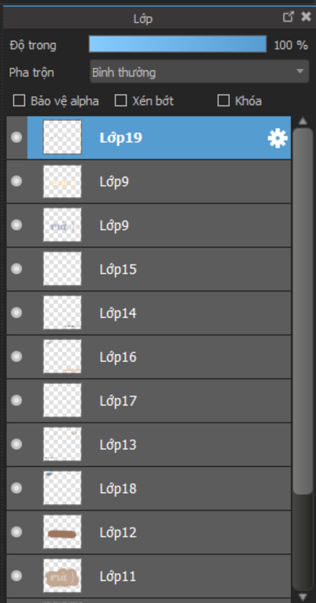Close the Lớp layer panel
Viewport: 316px width, 603px height.
pyautogui.click(x=306, y=17)
